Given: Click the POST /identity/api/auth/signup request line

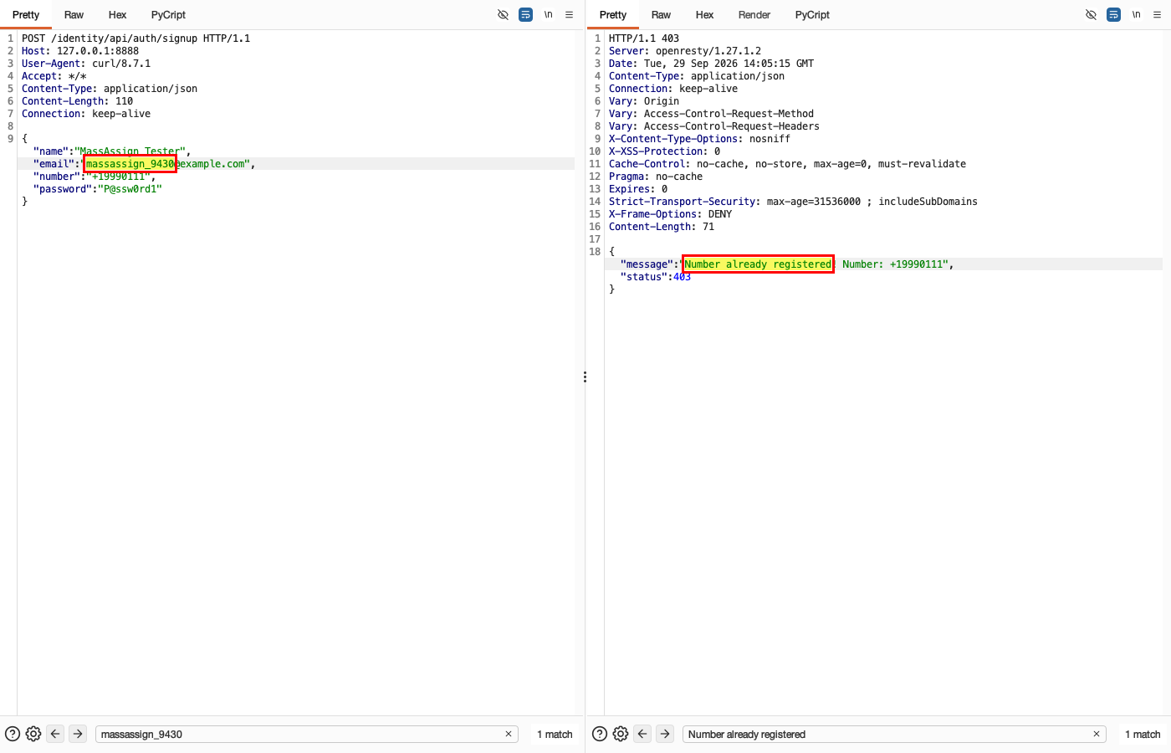Looking at the screenshot, I should (x=136, y=38).
